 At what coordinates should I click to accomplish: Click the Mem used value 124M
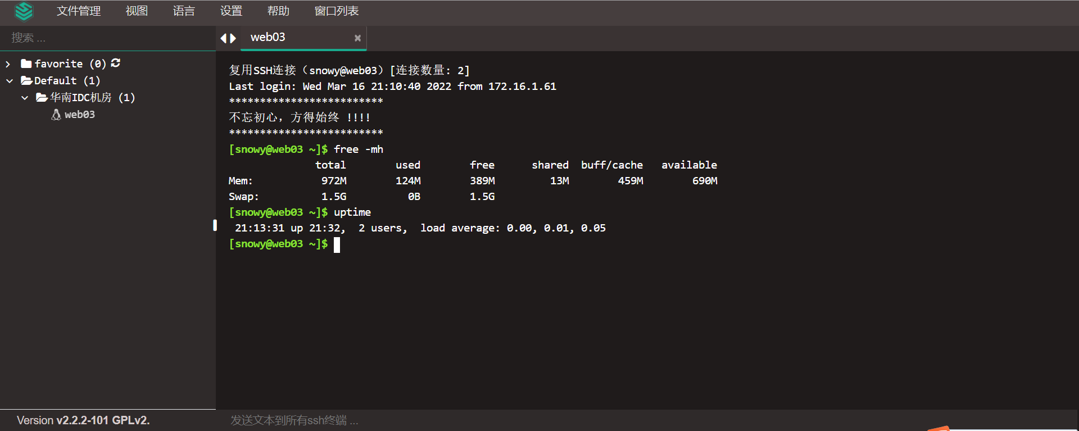(408, 181)
